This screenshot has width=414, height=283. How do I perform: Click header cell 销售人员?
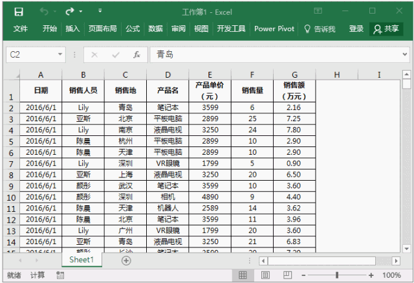pos(83,91)
